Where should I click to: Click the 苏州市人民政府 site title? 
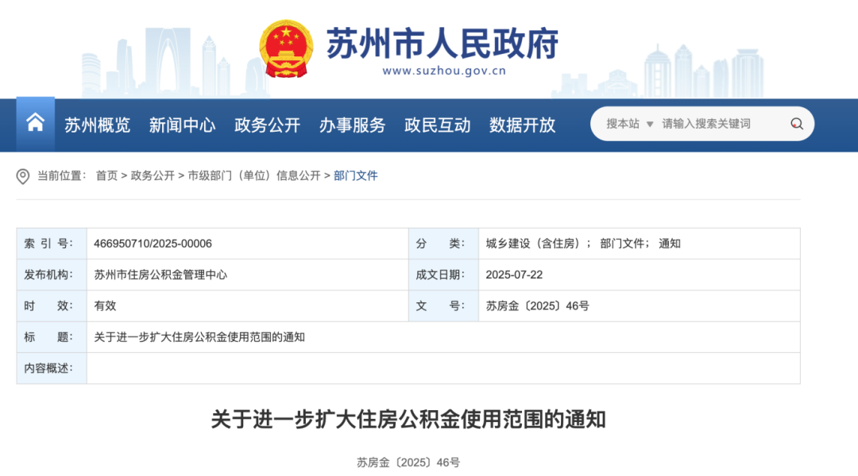click(x=442, y=43)
